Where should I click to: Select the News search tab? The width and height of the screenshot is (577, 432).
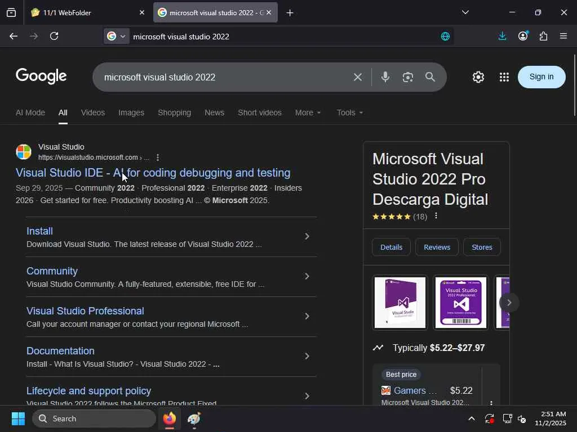(214, 112)
